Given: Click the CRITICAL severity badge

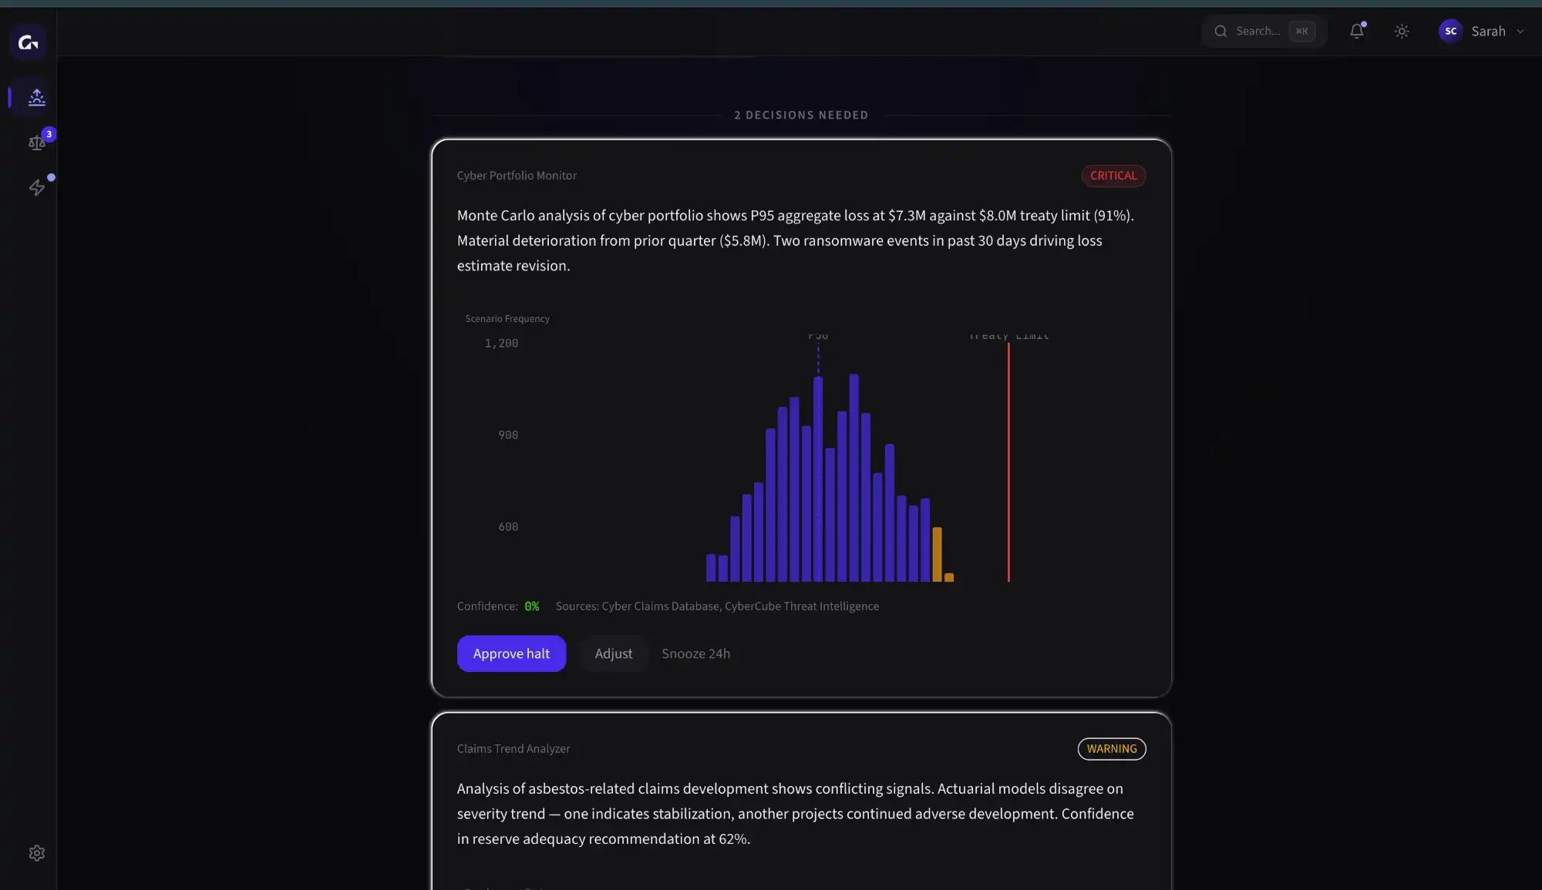Looking at the screenshot, I should pos(1113,176).
